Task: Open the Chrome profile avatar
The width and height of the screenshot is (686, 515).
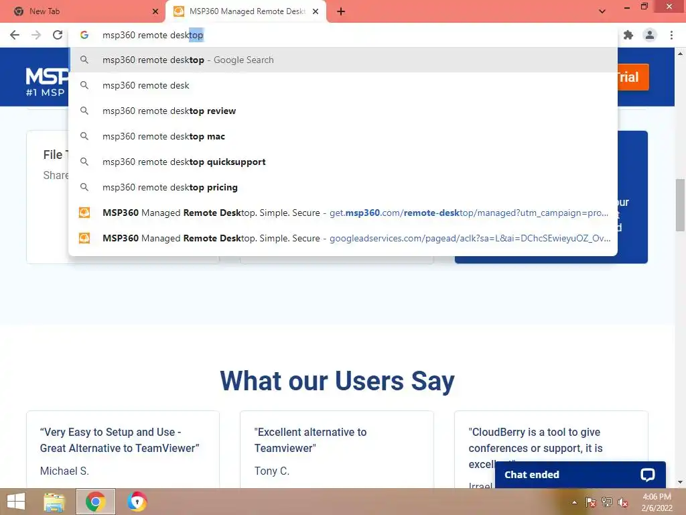Action: [650, 35]
